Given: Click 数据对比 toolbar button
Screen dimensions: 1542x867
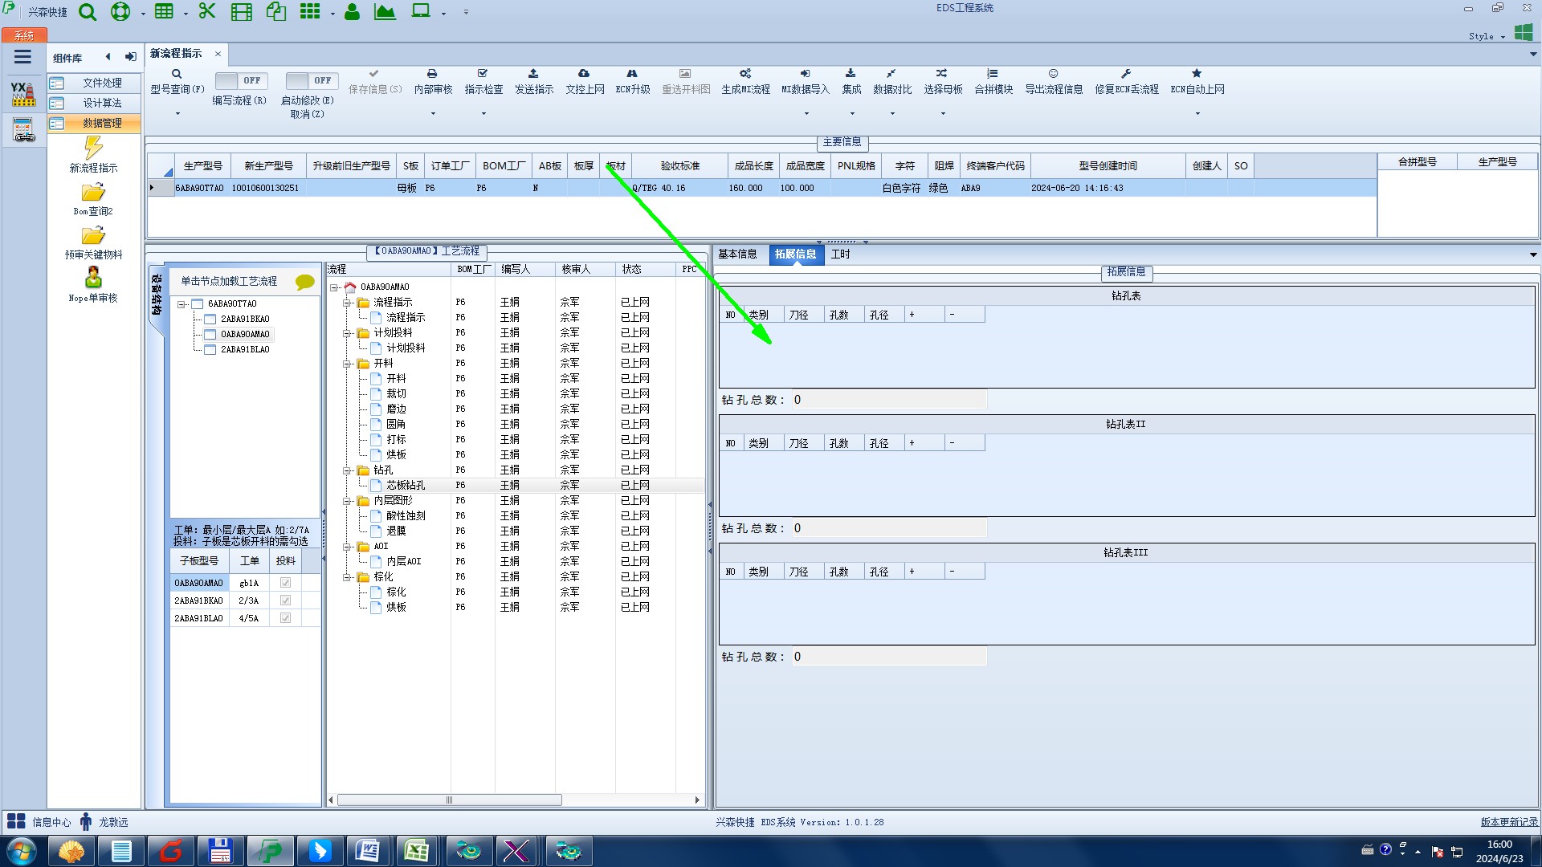Looking at the screenshot, I should pos(892,82).
